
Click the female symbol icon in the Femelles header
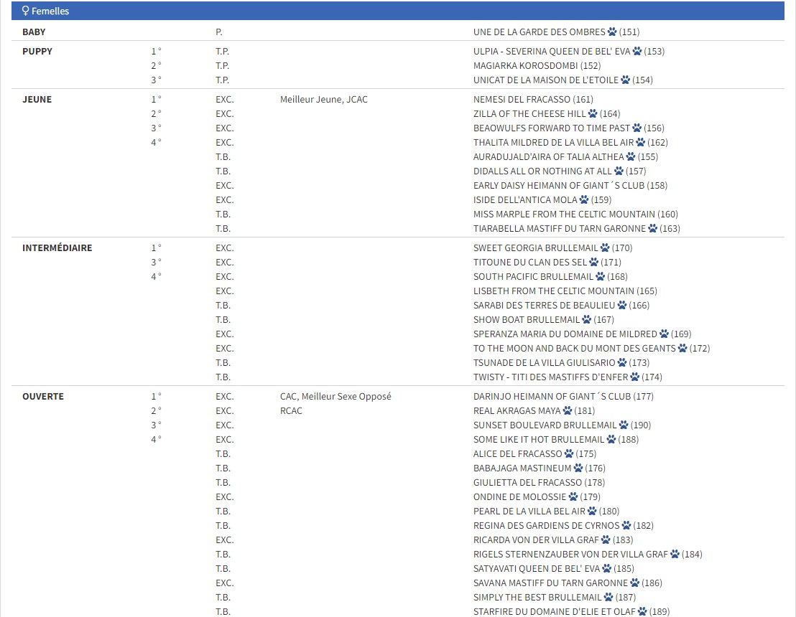click(x=25, y=11)
